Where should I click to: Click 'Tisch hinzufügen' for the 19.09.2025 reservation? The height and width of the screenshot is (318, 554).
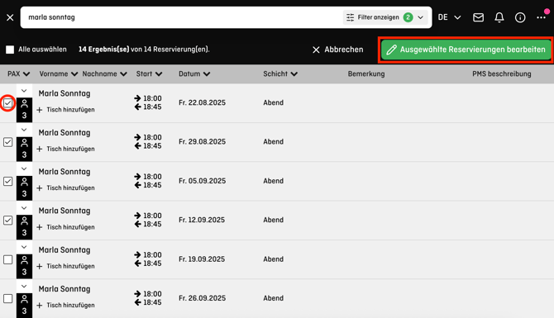click(x=65, y=266)
